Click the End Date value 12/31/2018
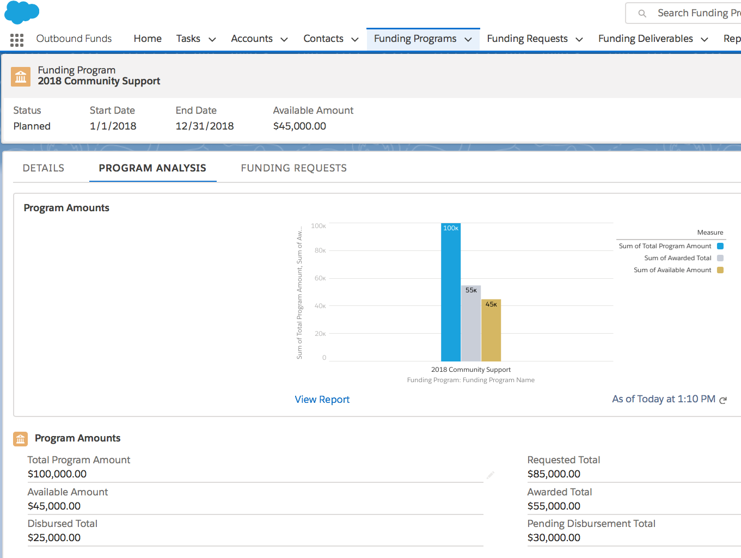This screenshot has width=741, height=558. point(205,126)
